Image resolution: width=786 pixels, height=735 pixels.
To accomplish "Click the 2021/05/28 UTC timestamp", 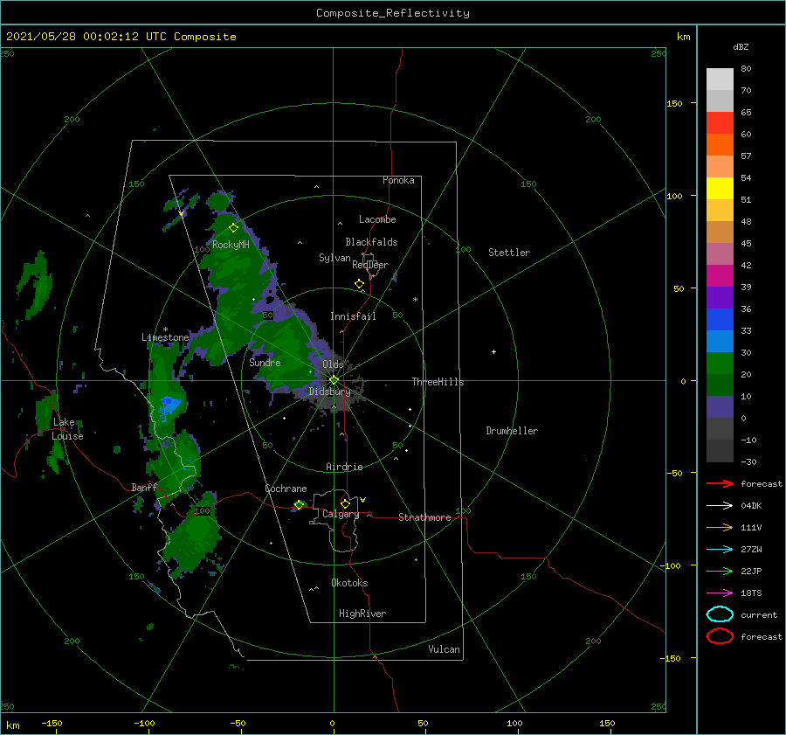I will pyautogui.click(x=121, y=37).
